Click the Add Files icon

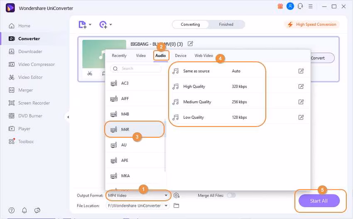tap(82, 24)
